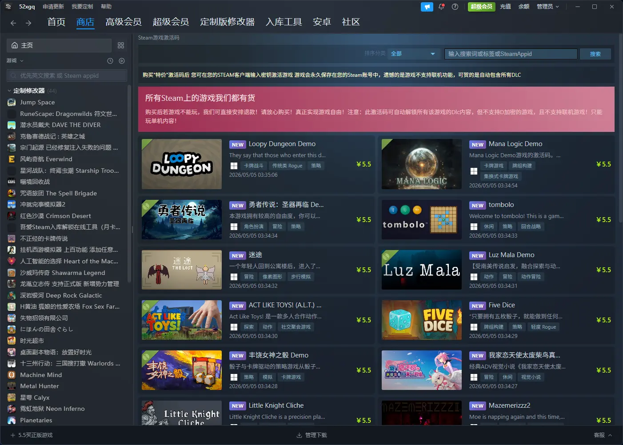This screenshot has height=445, width=623.
Task: Open the 游戏 filter dropdown in sidebar
Action: click(x=15, y=61)
